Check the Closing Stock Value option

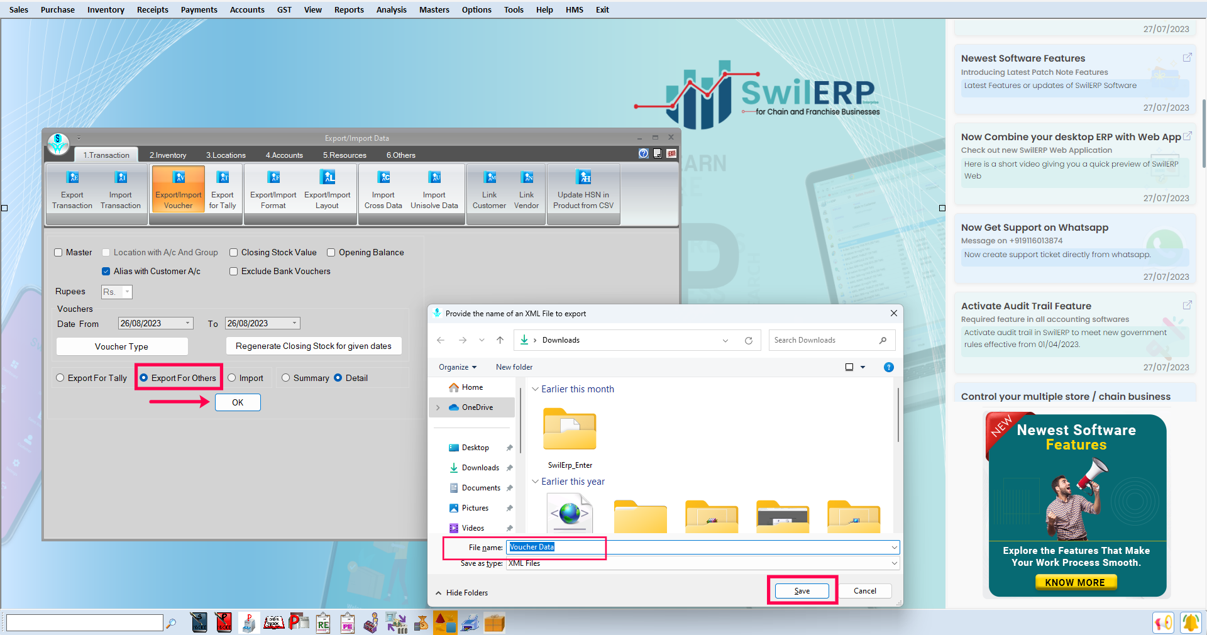click(233, 252)
